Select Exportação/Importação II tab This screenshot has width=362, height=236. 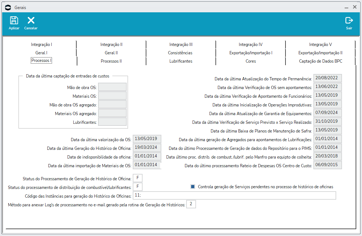coord(320,53)
